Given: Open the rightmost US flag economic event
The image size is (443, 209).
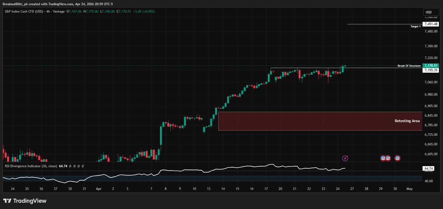Looking at the screenshot, I should point(398,158).
